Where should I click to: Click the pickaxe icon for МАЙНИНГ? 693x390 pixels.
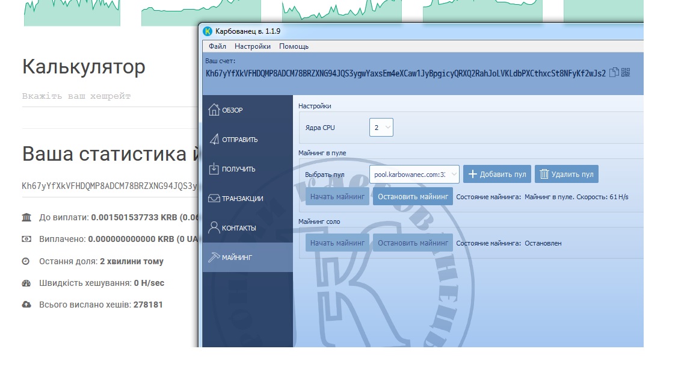[214, 257]
